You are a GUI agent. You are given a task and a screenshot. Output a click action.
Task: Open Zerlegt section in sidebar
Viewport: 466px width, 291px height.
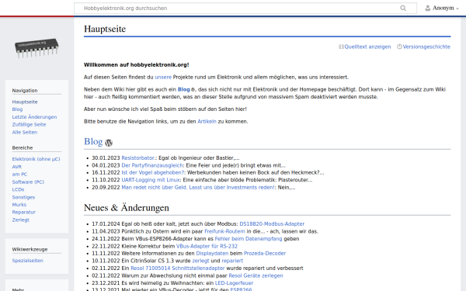click(x=21, y=220)
